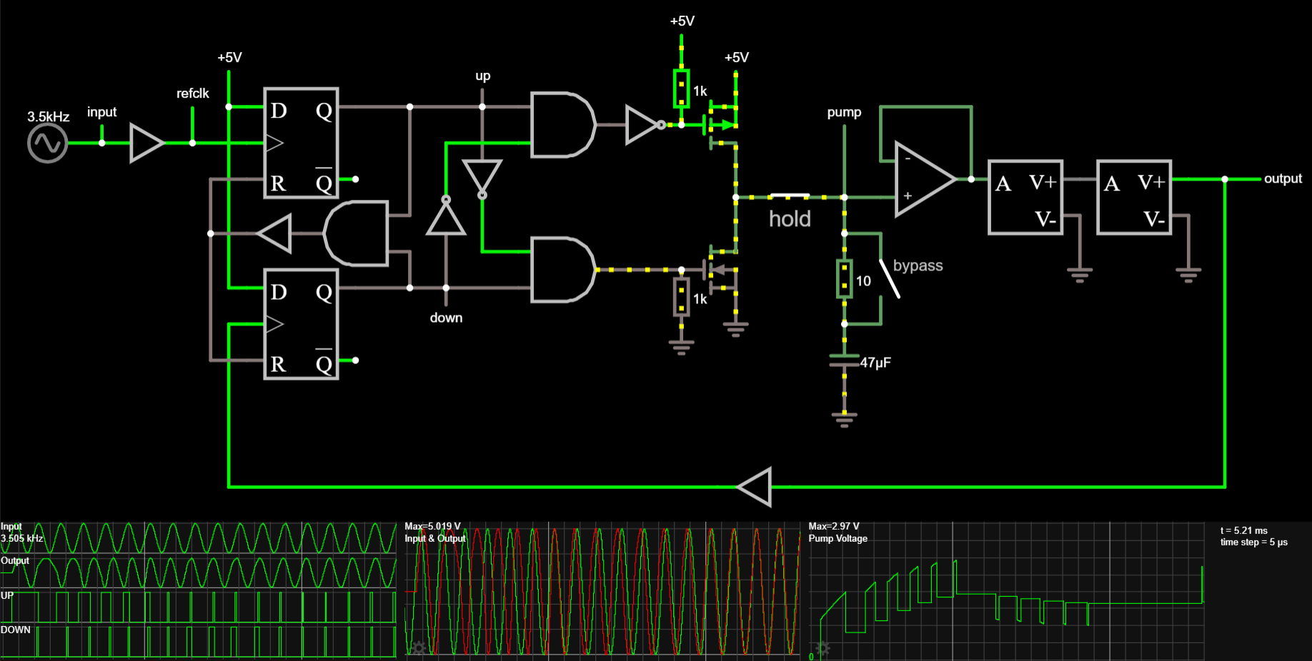
Task: Click the ground symbol below the lower 1k resistor
Action: [x=682, y=347]
